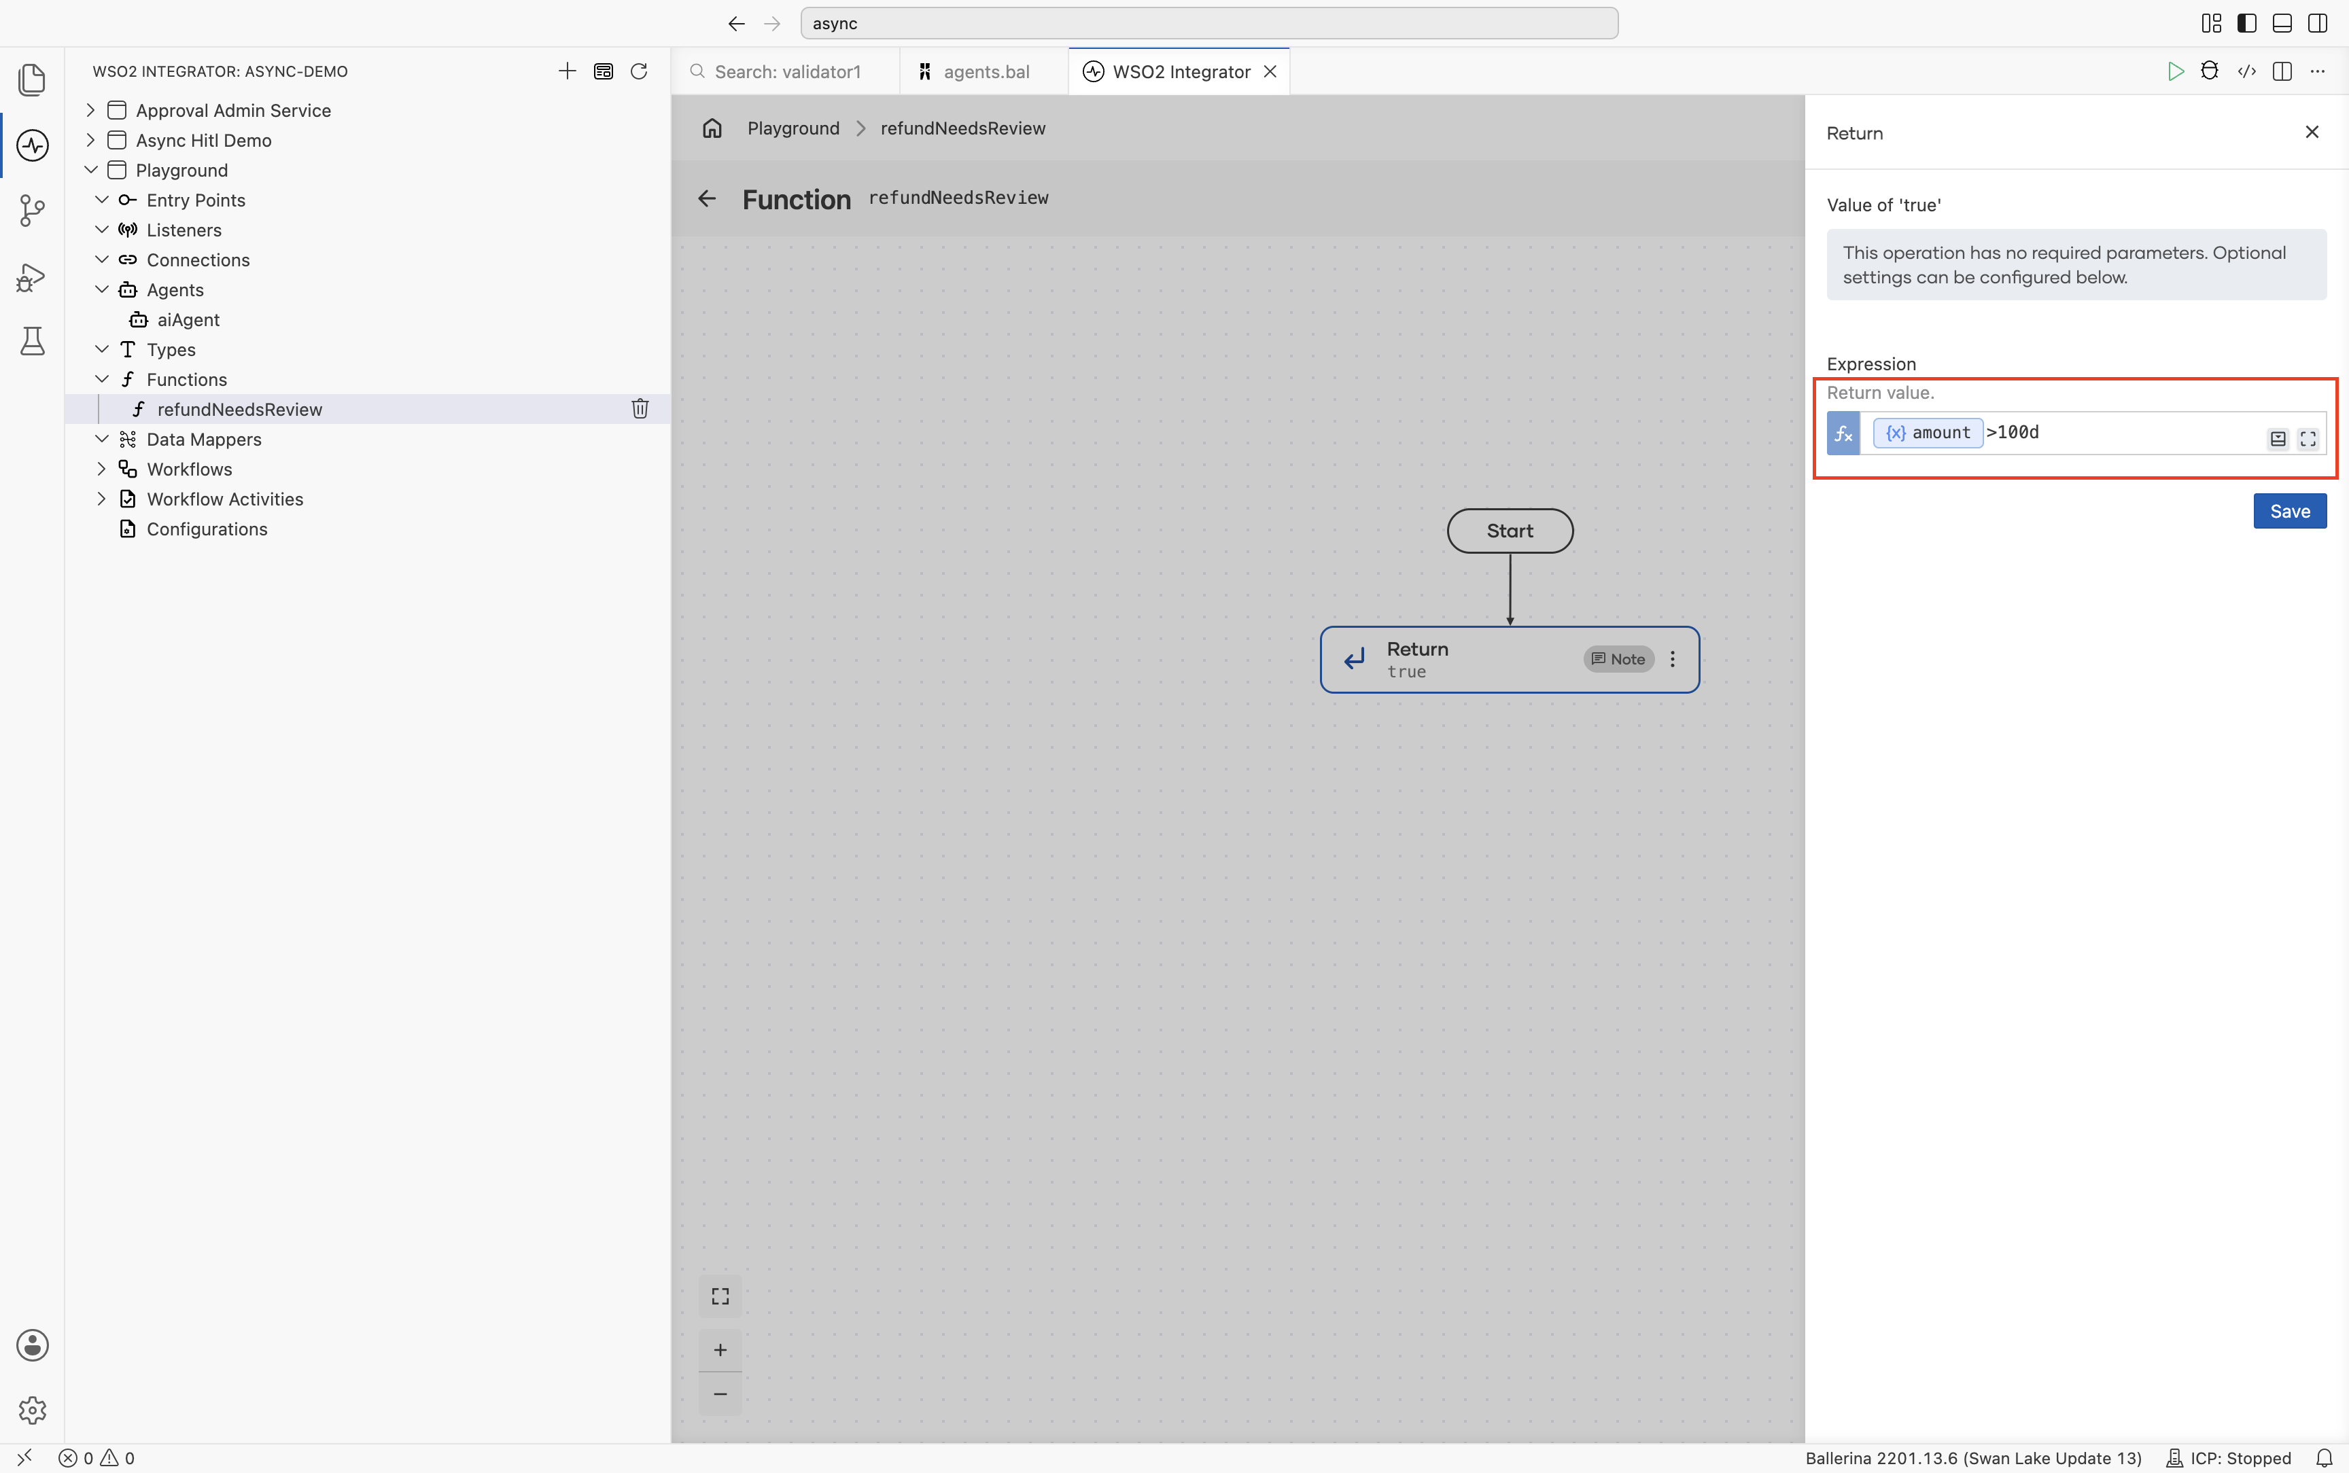Show errors and warnings count
The image size is (2349, 1473).
(x=97, y=1458)
